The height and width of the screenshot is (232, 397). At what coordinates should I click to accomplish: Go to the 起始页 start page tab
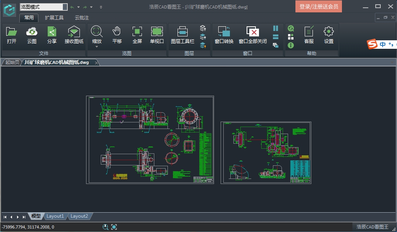click(x=12, y=62)
